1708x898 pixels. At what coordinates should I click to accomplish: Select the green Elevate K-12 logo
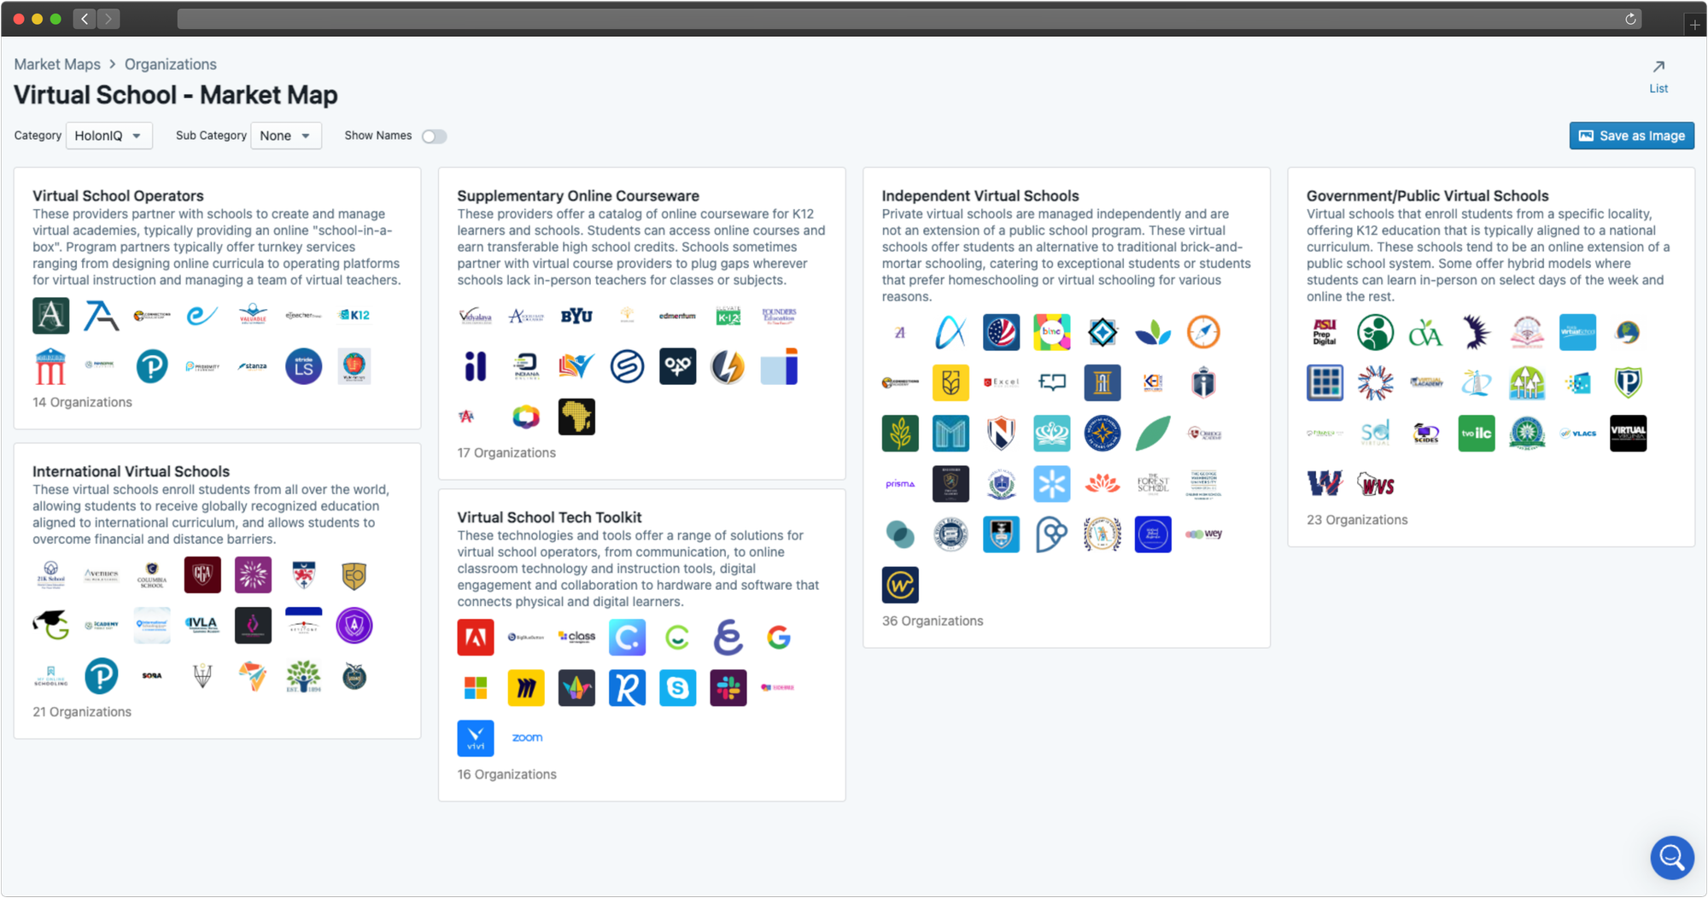[x=728, y=316]
